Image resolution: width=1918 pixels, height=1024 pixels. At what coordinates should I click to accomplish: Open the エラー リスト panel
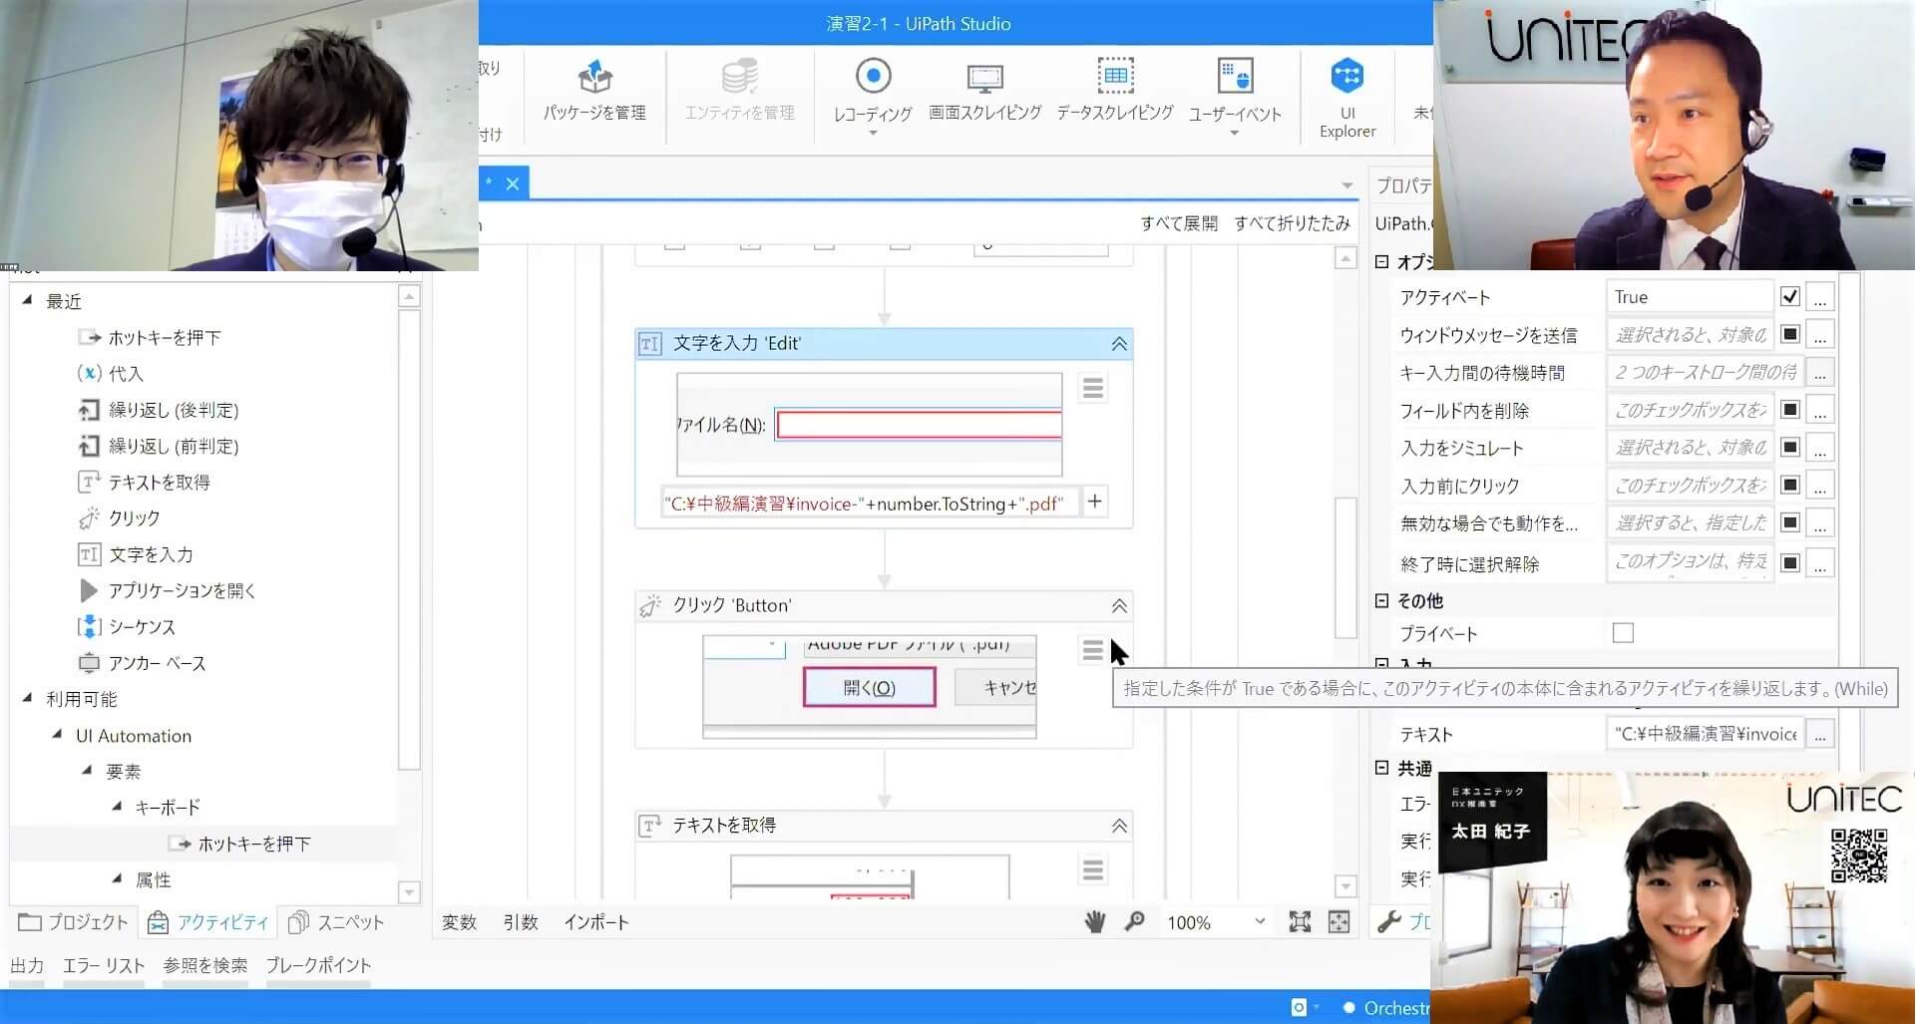(104, 965)
